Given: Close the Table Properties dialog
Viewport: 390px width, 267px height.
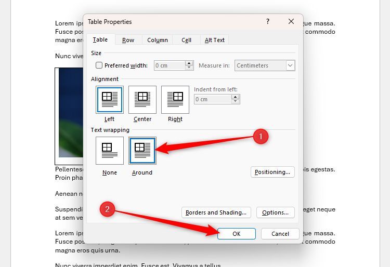Looking at the screenshot, I should [291, 22].
